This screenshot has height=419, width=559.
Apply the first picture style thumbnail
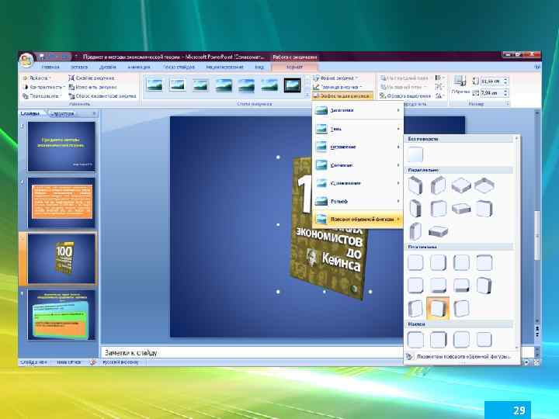(155, 85)
